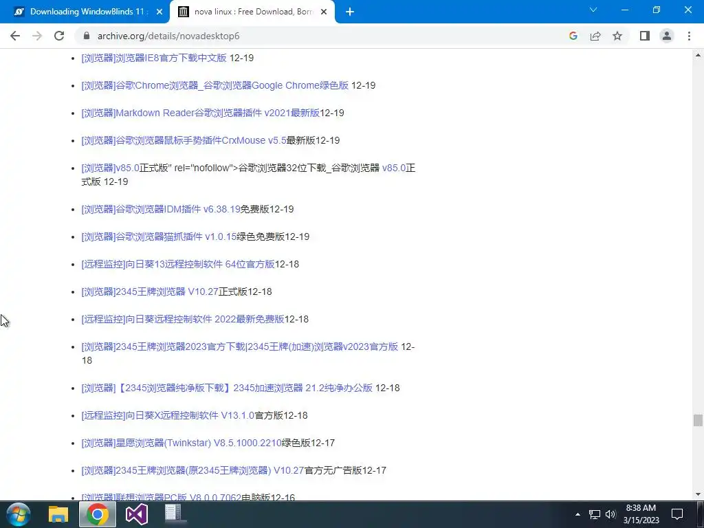This screenshot has width=704, height=528.
Task: View site info lock icon
Action: tap(87, 36)
